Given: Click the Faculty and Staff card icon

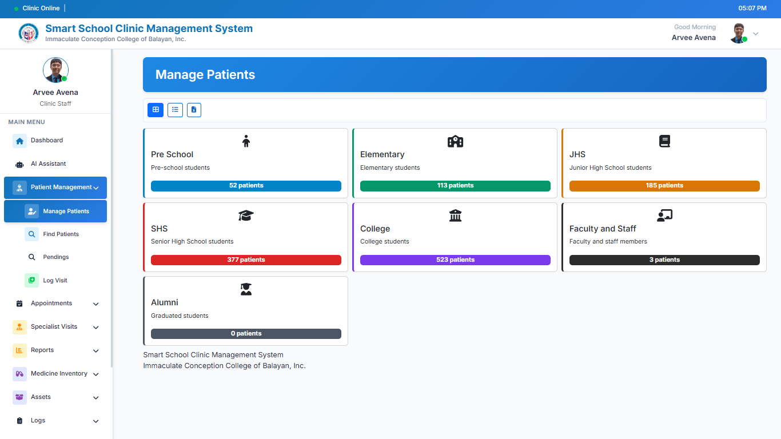Looking at the screenshot, I should pyautogui.click(x=664, y=215).
